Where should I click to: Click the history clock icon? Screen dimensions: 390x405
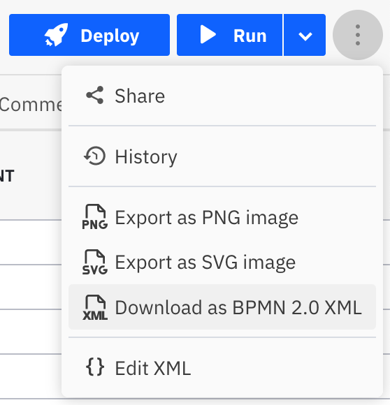pyautogui.click(x=94, y=156)
